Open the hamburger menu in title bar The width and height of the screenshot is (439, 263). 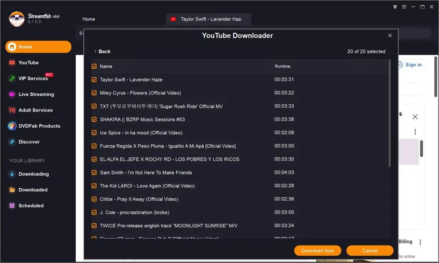pyautogui.click(x=404, y=7)
